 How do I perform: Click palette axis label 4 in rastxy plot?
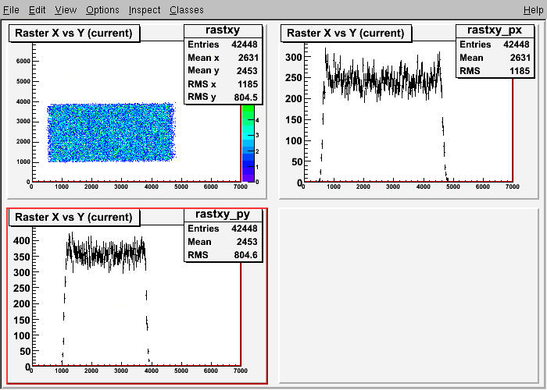click(257, 120)
